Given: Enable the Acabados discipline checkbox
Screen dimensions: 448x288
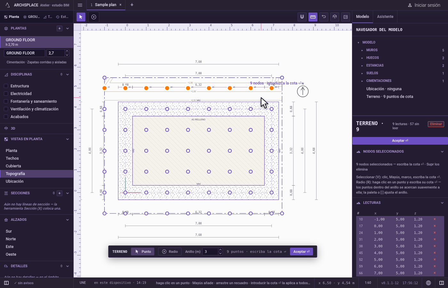Looking at the screenshot, I should click(6, 117).
